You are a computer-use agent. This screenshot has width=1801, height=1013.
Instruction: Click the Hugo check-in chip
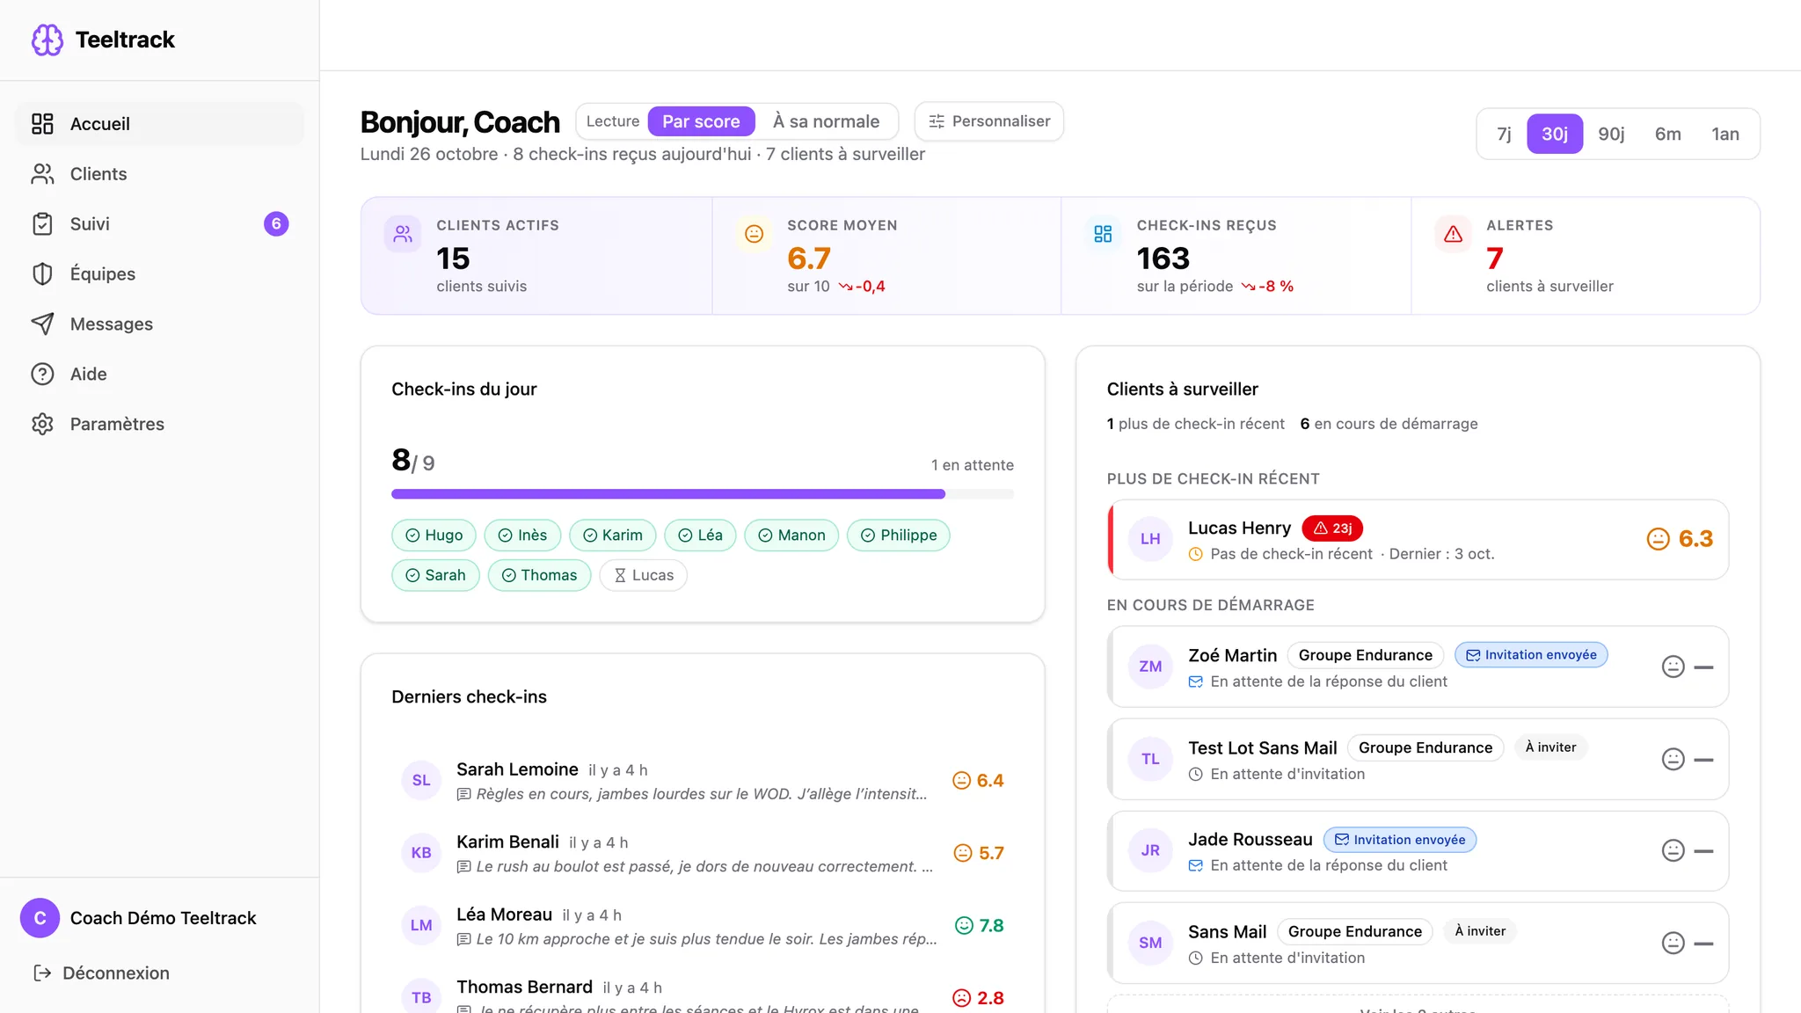tap(434, 536)
